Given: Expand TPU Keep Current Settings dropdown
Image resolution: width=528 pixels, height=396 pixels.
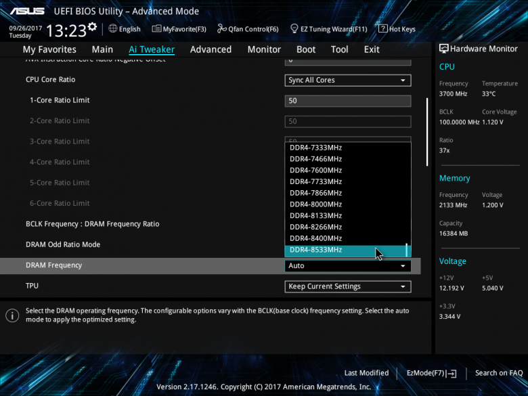Looking at the screenshot, I should 348,286.
